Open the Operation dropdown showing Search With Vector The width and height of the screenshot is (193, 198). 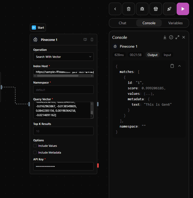[x=63, y=57]
